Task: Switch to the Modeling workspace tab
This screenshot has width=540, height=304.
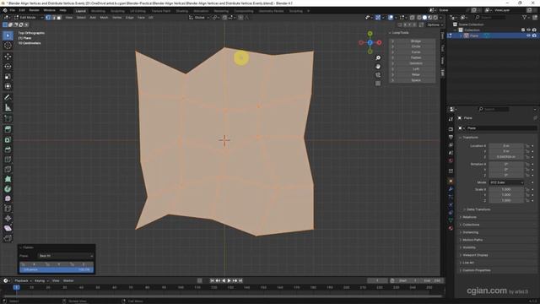Action: point(98,11)
